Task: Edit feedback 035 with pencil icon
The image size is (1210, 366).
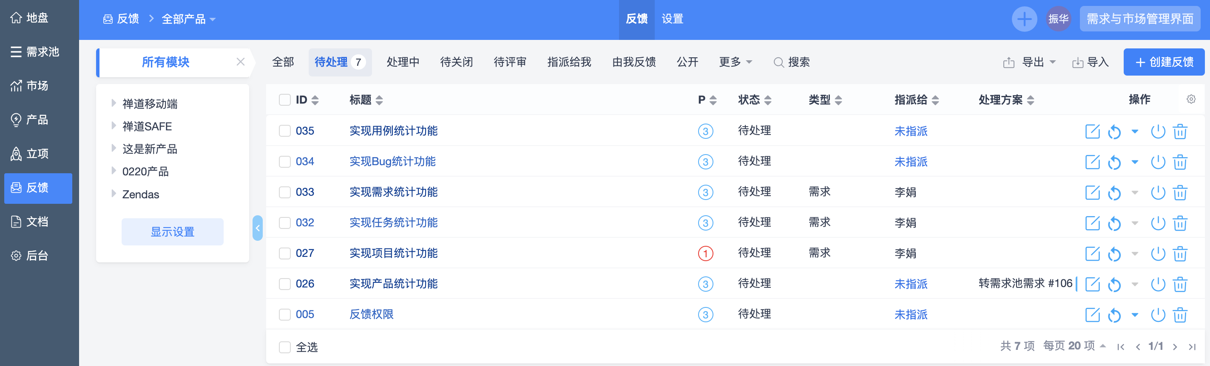Action: [x=1092, y=131]
